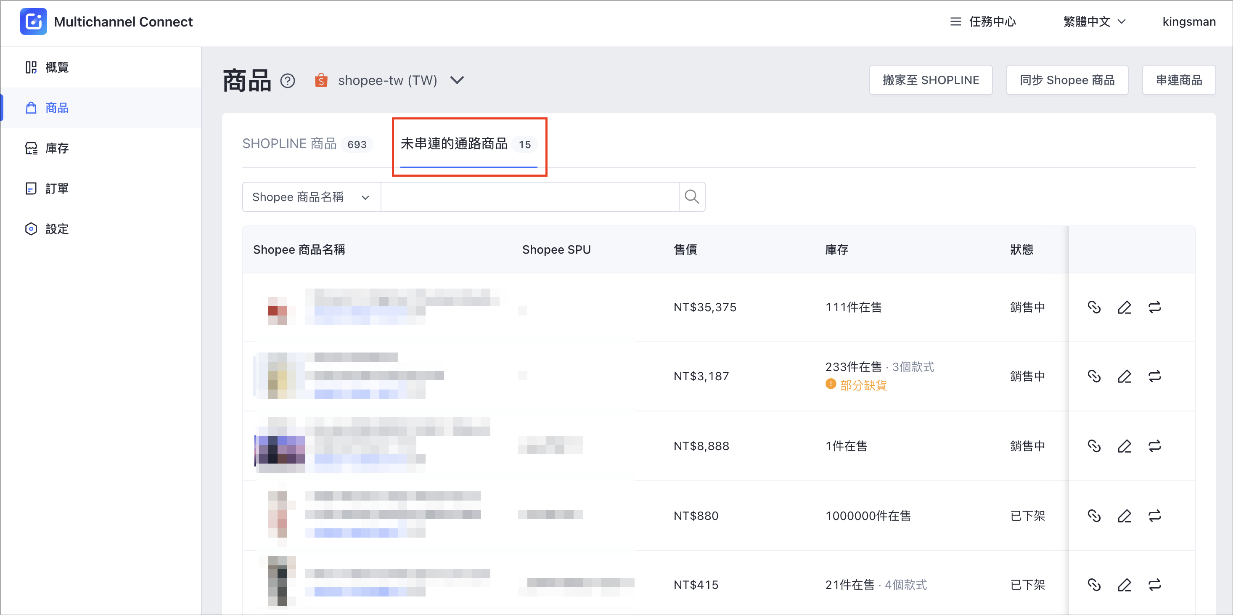Click sync arrows for NT$8,888 product

pos(1154,446)
